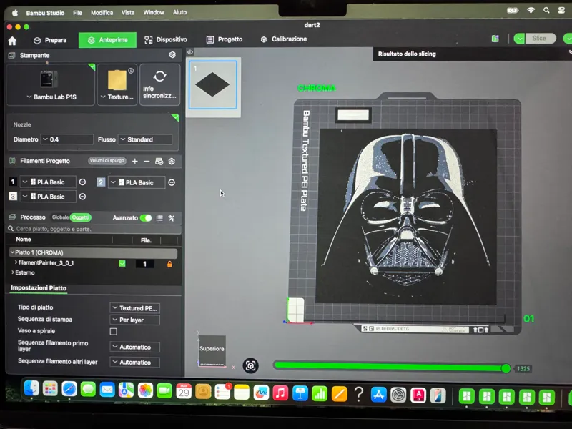Switch to the Prepara tab
Screen dimensions: 572x429
[50, 40]
